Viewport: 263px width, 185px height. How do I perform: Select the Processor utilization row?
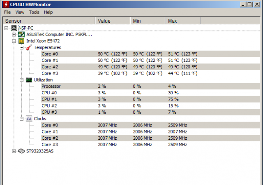(x=51, y=86)
